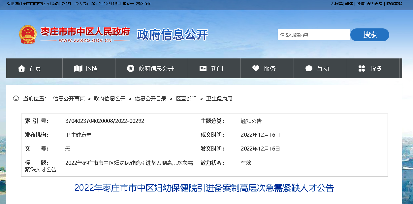
Task: Click the national emblem logo in the header
Action: click(28, 35)
